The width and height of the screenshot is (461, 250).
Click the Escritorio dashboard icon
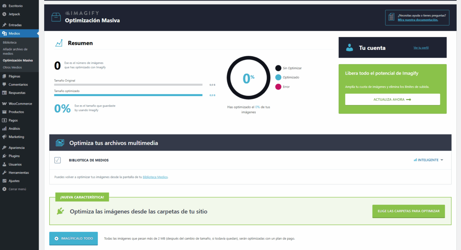[x=4, y=6]
